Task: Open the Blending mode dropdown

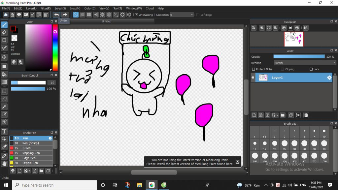Action: click(305, 63)
